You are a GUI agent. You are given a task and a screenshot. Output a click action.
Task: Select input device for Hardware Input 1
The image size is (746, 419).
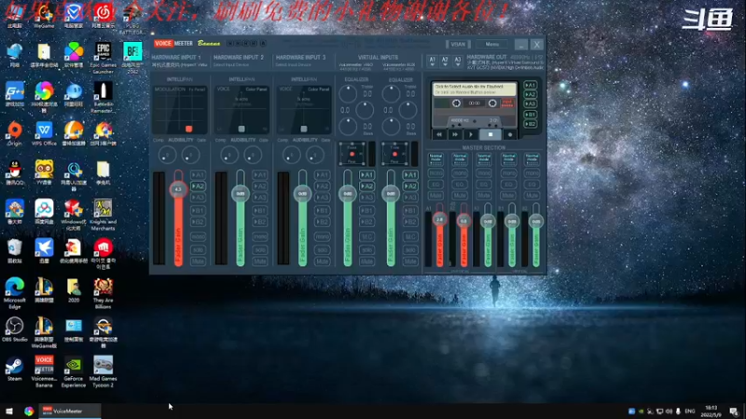(x=180, y=64)
